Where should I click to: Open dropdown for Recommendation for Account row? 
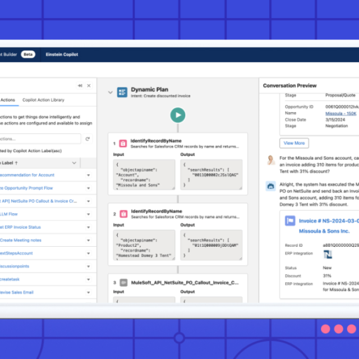click(x=89, y=176)
